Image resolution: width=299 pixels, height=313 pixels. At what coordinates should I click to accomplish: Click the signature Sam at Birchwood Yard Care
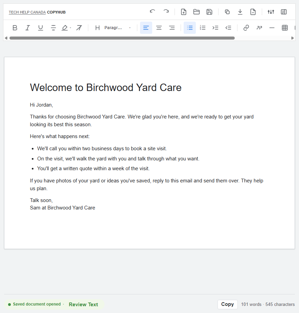63,208
